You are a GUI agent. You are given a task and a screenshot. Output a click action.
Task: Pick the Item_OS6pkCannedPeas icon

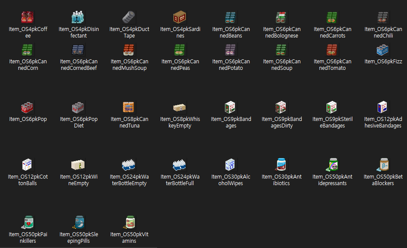coord(179,50)
